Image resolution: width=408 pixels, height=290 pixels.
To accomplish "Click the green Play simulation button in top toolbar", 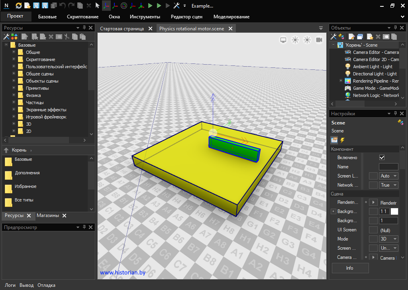I will 150,6.
